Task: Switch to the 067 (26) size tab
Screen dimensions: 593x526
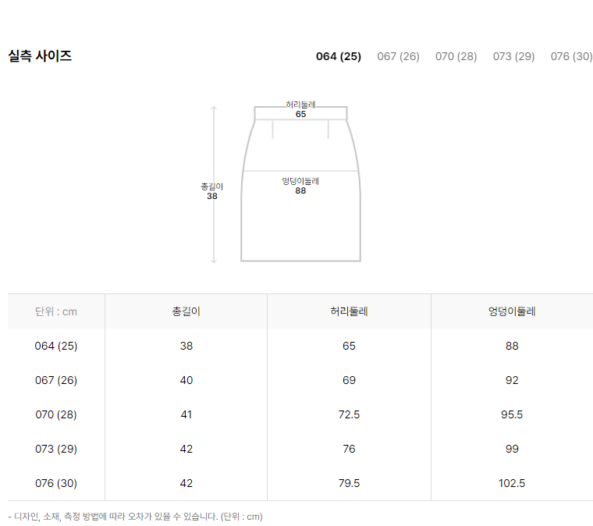Action: click(398, 56)
